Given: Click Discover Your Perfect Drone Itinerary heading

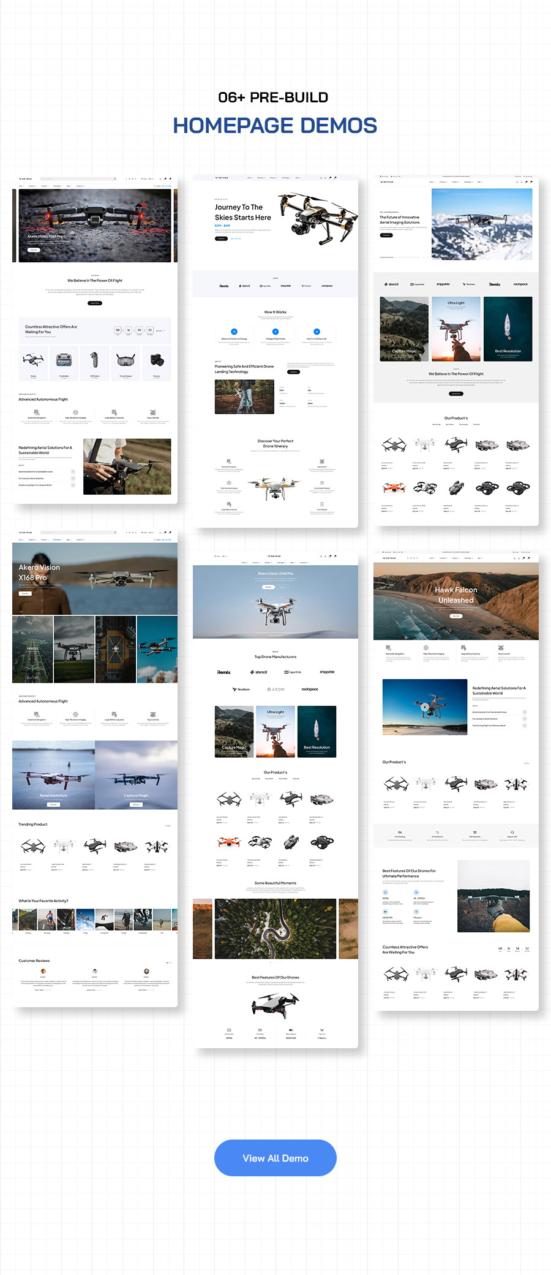Looking at the screenshot, I should (x=275, y=443).
